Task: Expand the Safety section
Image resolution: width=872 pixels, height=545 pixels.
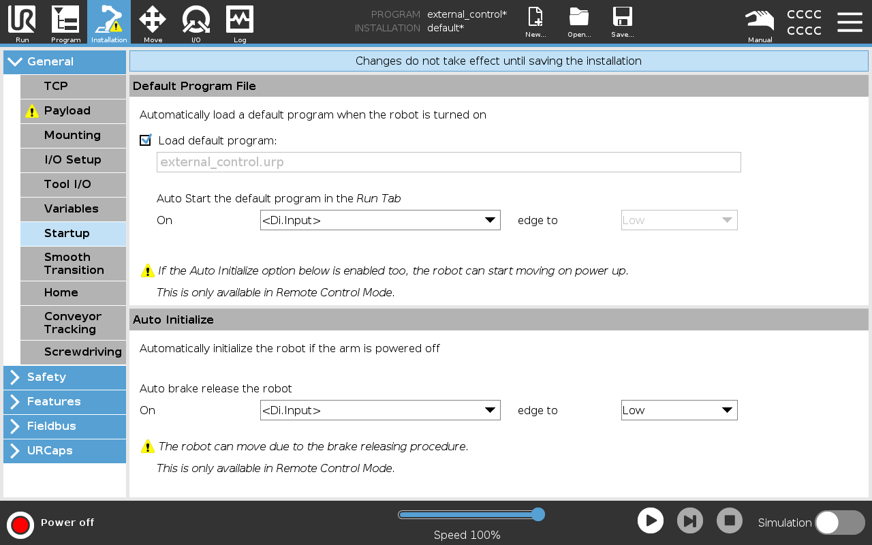Action: click(x=65, y=377)
